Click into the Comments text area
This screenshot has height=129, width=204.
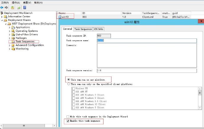pyautogui.click(x=147, y=55)
